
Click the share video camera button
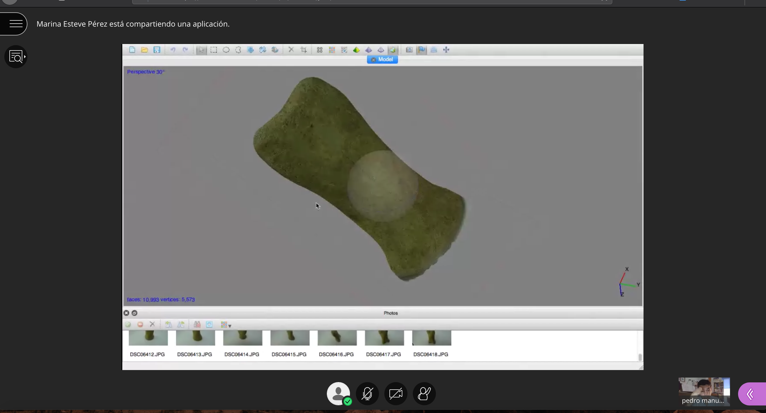396,394
